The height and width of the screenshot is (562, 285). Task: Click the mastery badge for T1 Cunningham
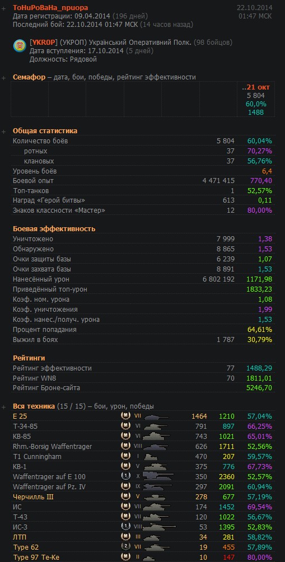(125, 456)
